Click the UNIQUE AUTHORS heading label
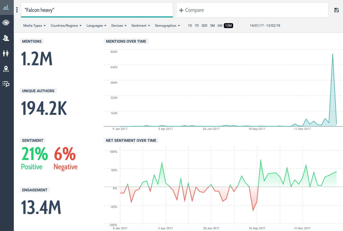This screenshot has width=343, height=231. click(38, 91)
